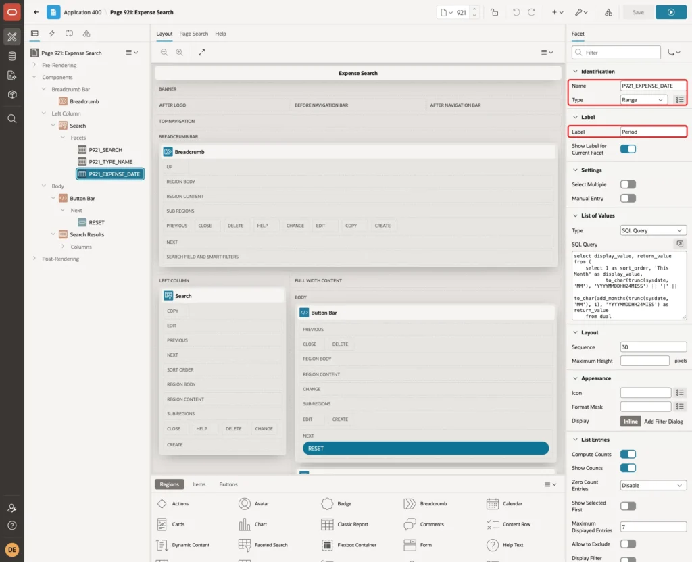Screen dimensions: 692x562
Task: Switch to Dynamic Actions lightning tab
Action: tap(51, 34)
